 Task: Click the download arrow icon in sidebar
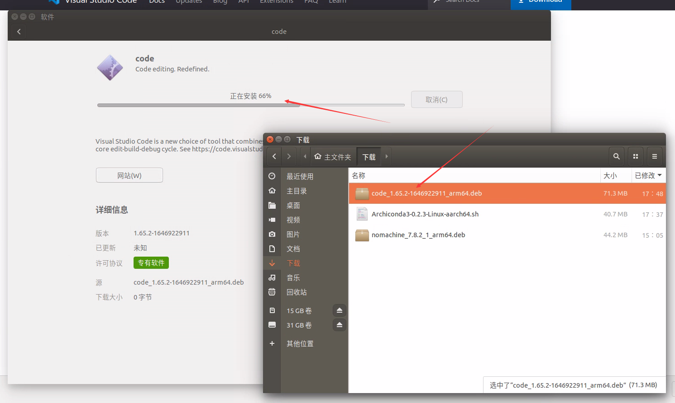click(272, 263)
